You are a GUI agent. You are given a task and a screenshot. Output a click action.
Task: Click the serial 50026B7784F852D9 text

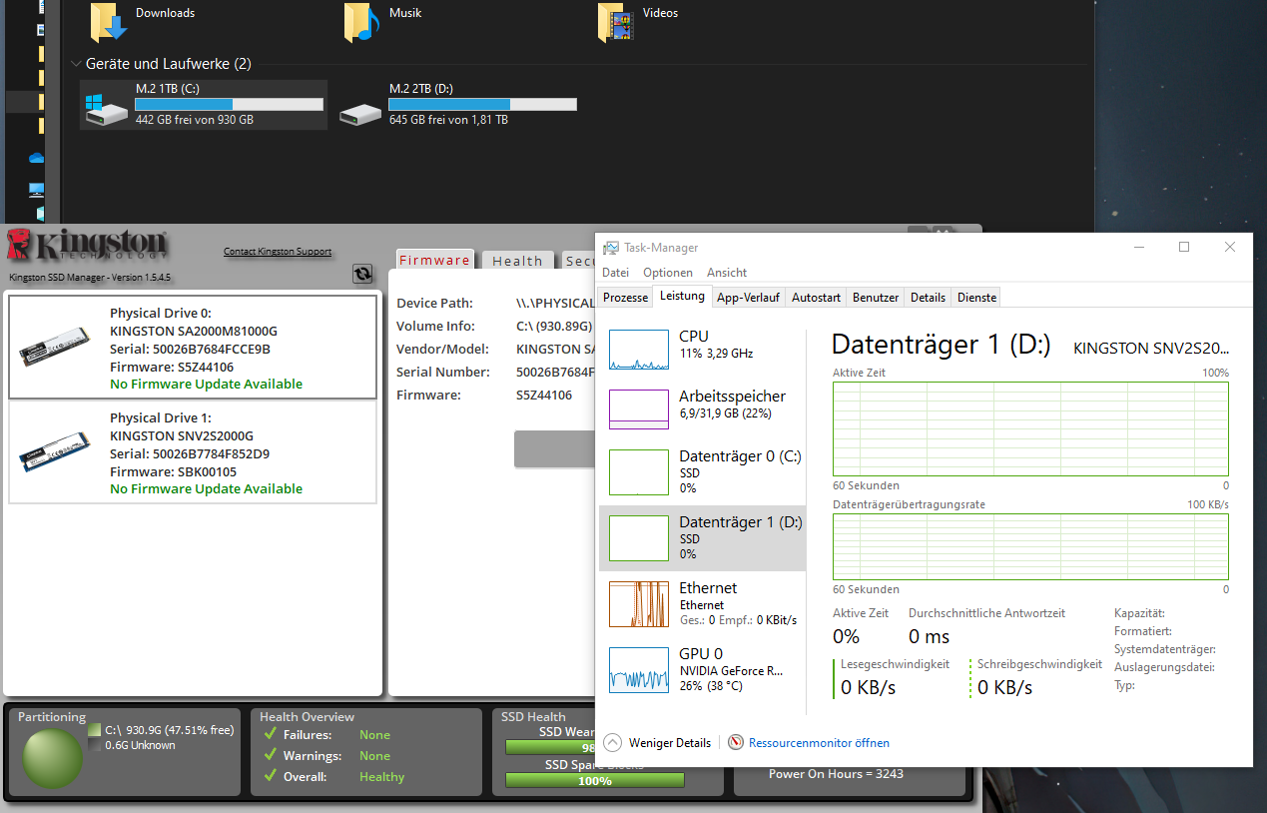(x=190, y=453)
